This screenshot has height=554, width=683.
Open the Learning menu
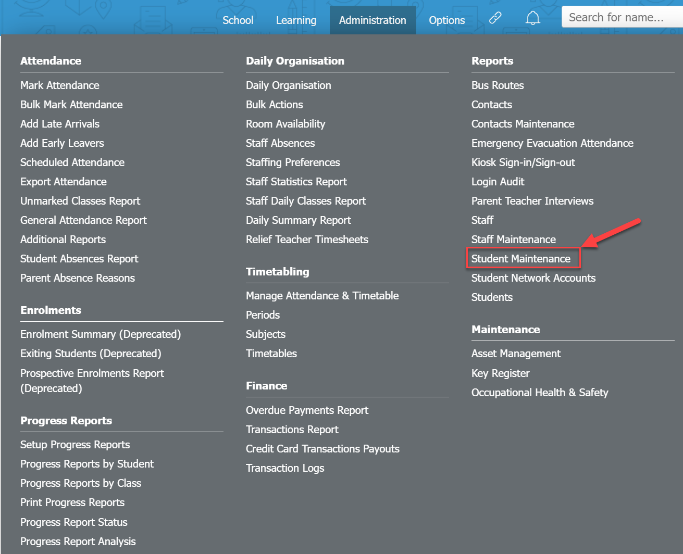[296, 20]
